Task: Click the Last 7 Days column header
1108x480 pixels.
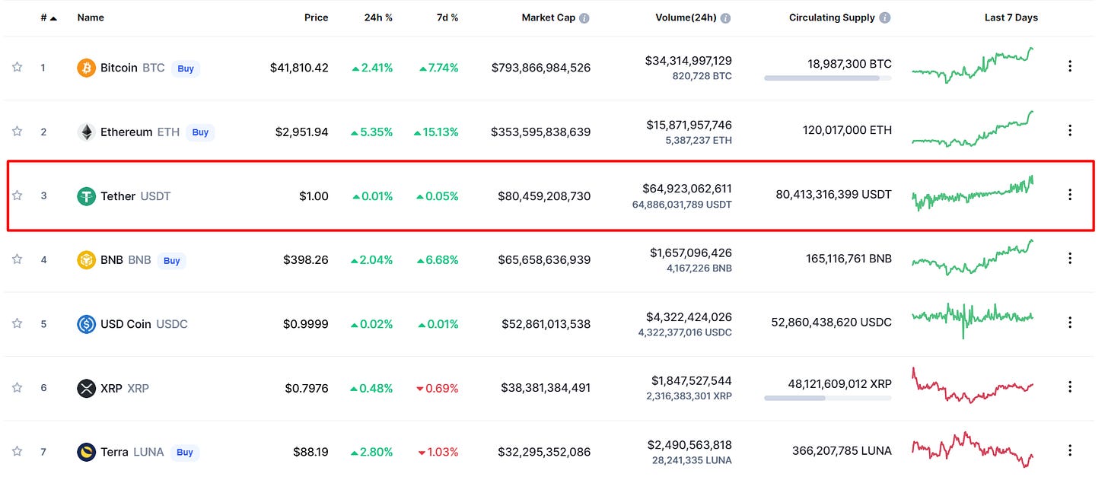Action: [x=1011, y=17]
